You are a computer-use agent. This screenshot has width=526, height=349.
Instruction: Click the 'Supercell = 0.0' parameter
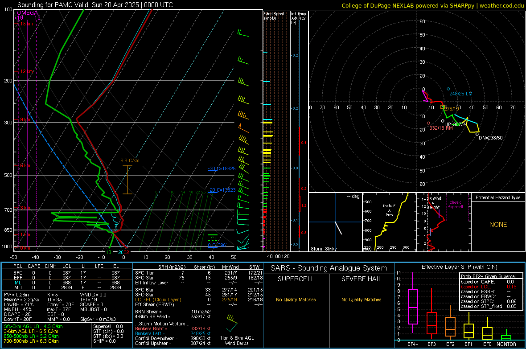pyautogui.click(x=108, y=327)
